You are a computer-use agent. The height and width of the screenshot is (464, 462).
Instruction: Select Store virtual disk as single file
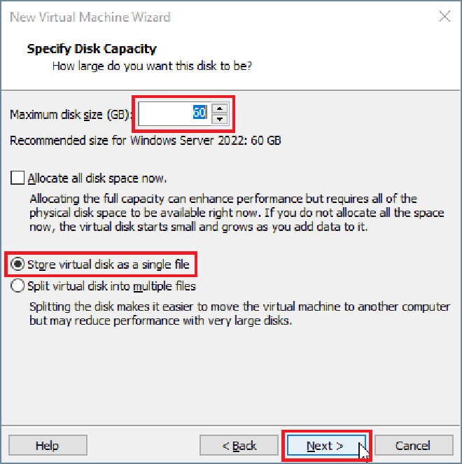(x=16, y=265)
